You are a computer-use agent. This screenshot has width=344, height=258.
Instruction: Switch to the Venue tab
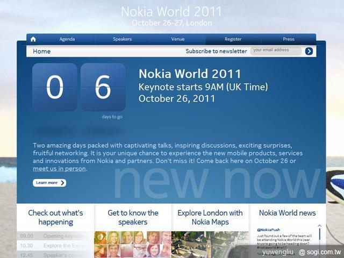click(x=178, y=39)
